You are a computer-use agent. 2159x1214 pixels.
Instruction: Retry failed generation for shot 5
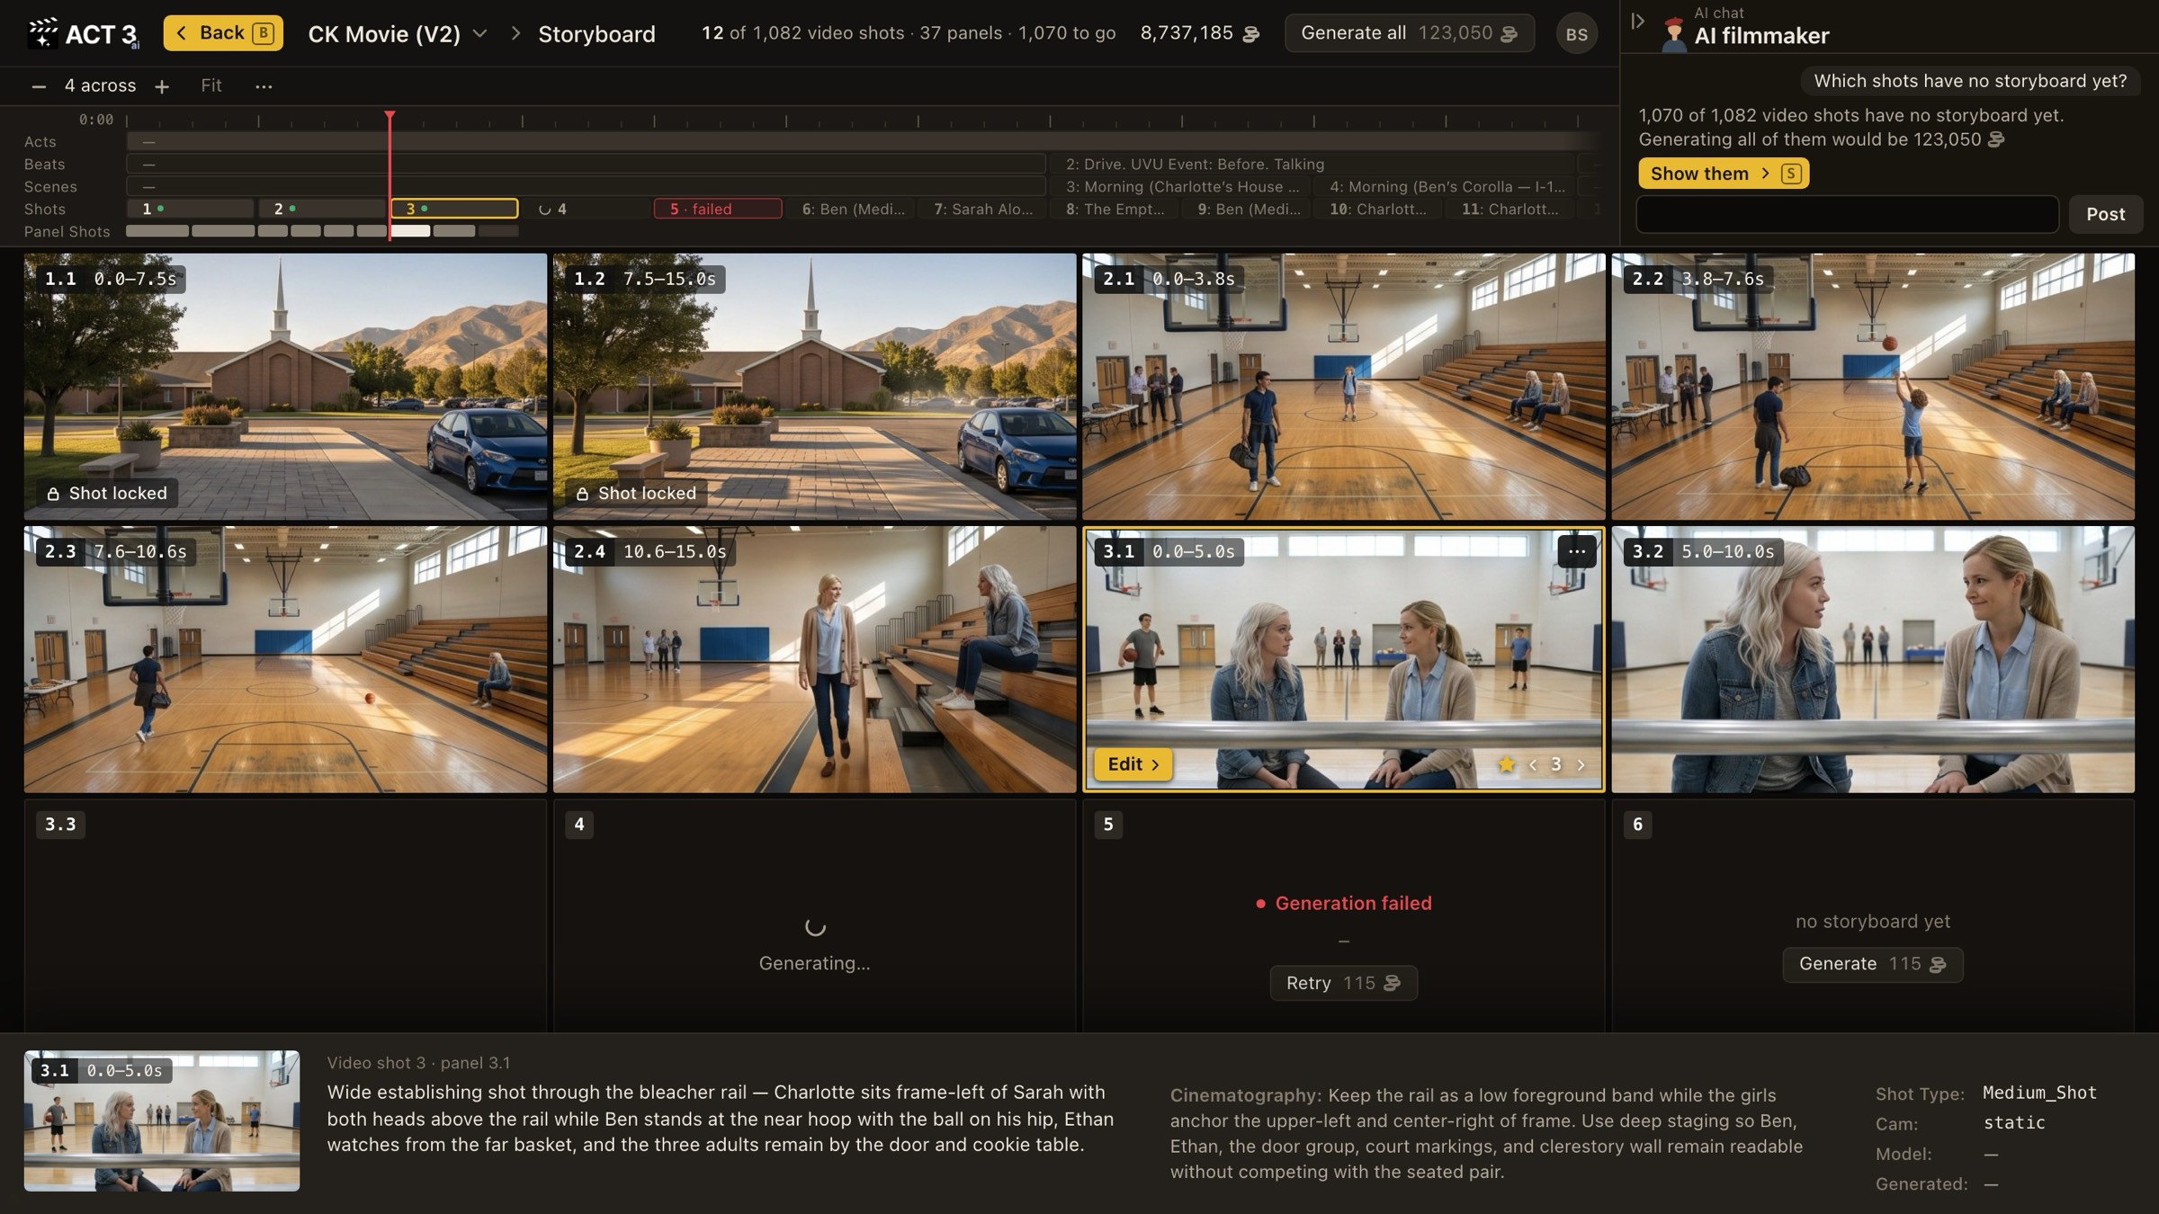coord(1343,983)
